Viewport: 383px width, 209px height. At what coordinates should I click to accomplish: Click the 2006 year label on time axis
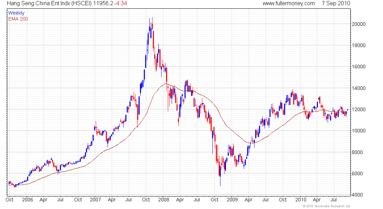tap(28, 200)
